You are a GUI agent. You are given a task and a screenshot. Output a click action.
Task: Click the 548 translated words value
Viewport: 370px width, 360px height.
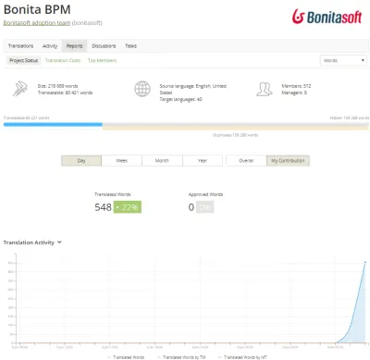[103, 207]
